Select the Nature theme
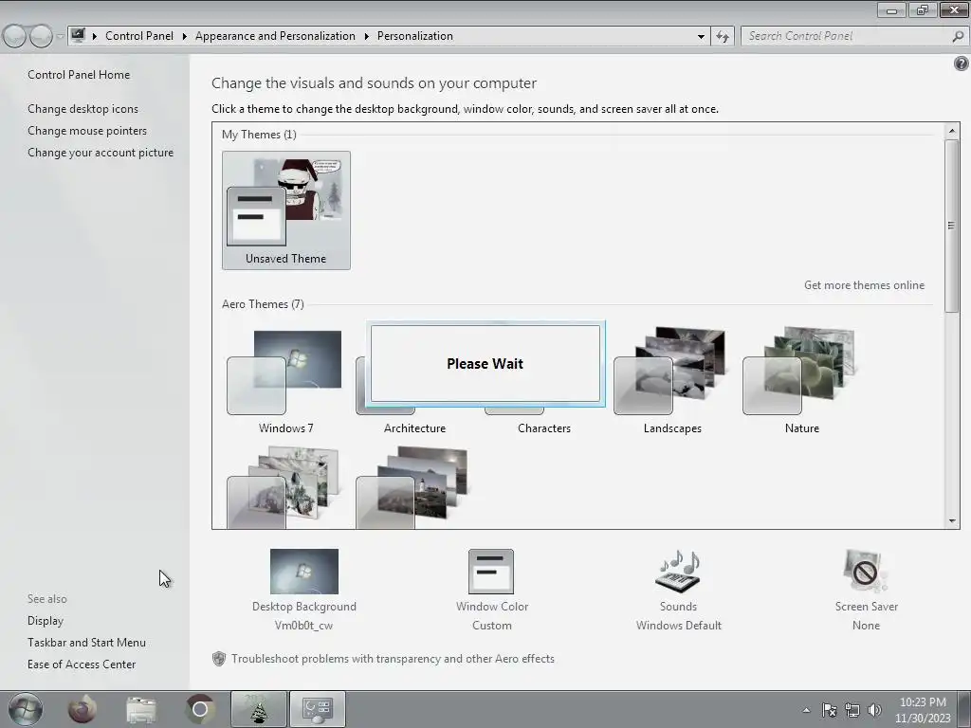The height and width of the screenshot is (728, 971). (x=802, y=381)
